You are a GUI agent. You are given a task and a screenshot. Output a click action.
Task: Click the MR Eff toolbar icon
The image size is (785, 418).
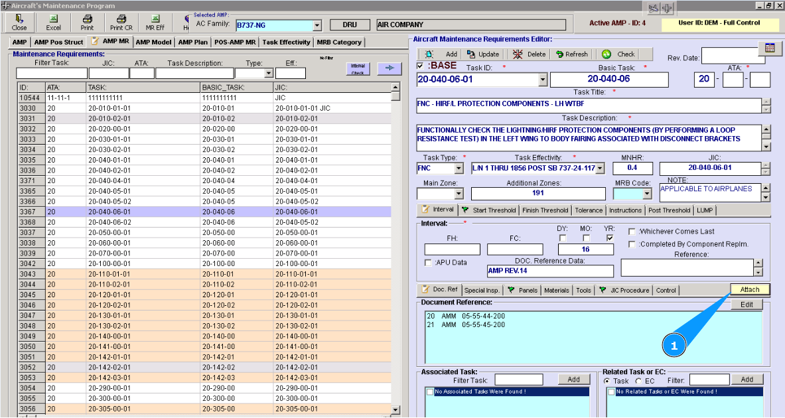click(155, 19)
